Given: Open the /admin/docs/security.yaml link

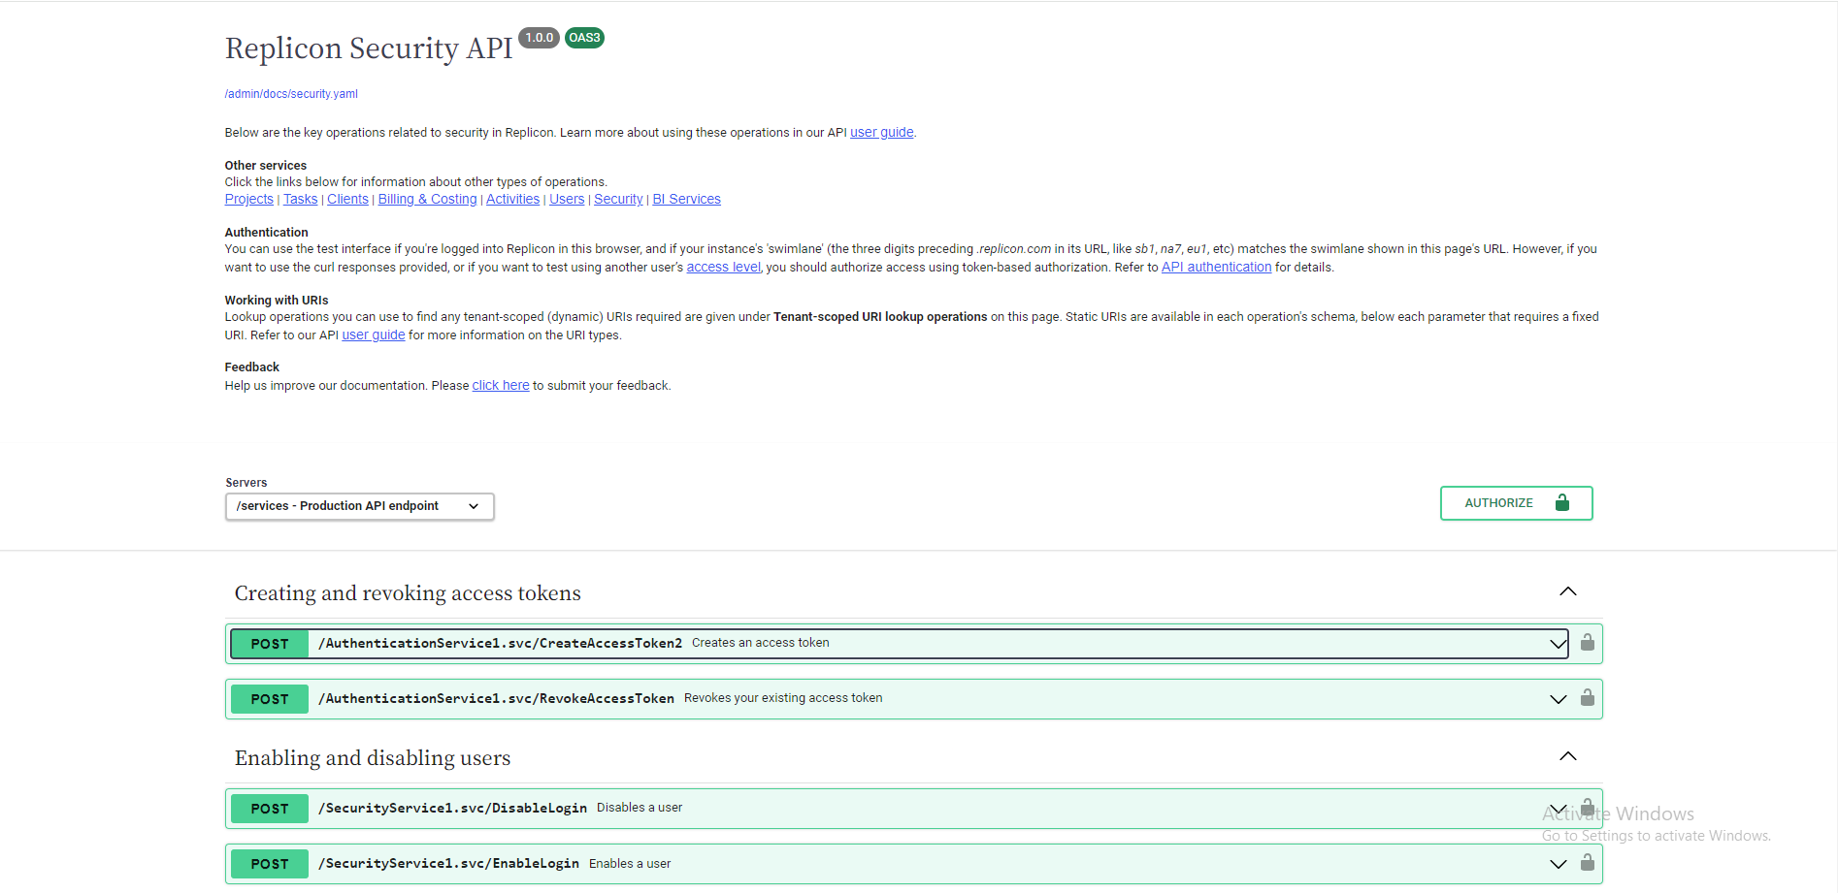Looking at the screenshot, I should coord(291,94).
